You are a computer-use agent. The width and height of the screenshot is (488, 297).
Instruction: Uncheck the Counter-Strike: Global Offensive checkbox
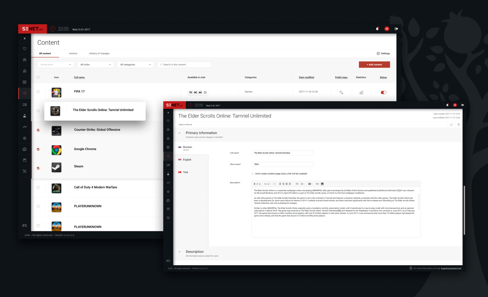[38, 130]
